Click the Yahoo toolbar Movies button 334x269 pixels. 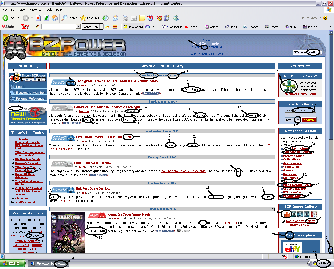click(310, 27)
